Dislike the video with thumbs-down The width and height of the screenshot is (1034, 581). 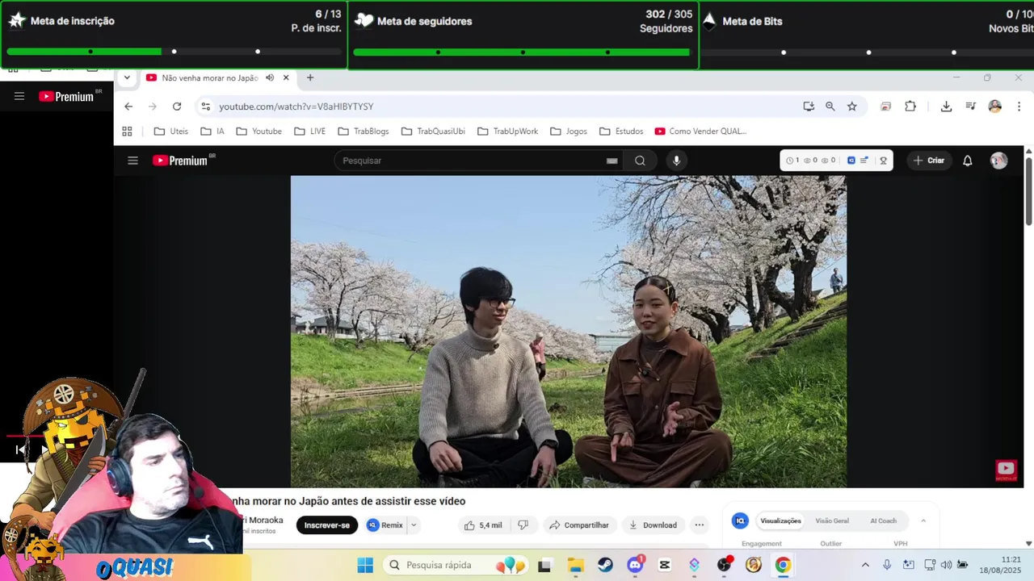(523, 525)
